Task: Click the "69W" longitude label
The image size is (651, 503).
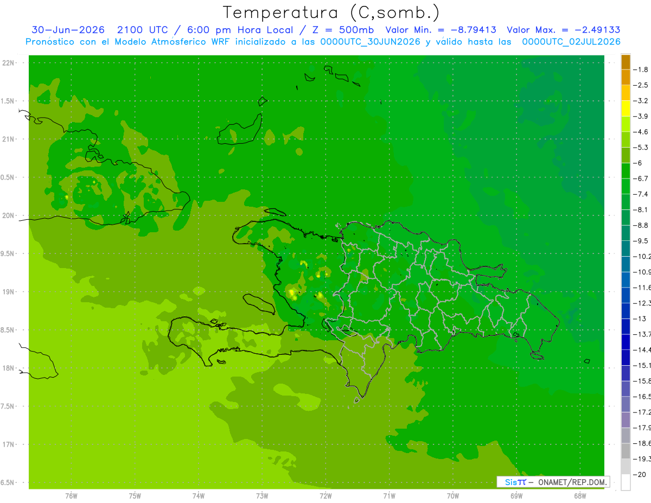Action: pos(516,495)
